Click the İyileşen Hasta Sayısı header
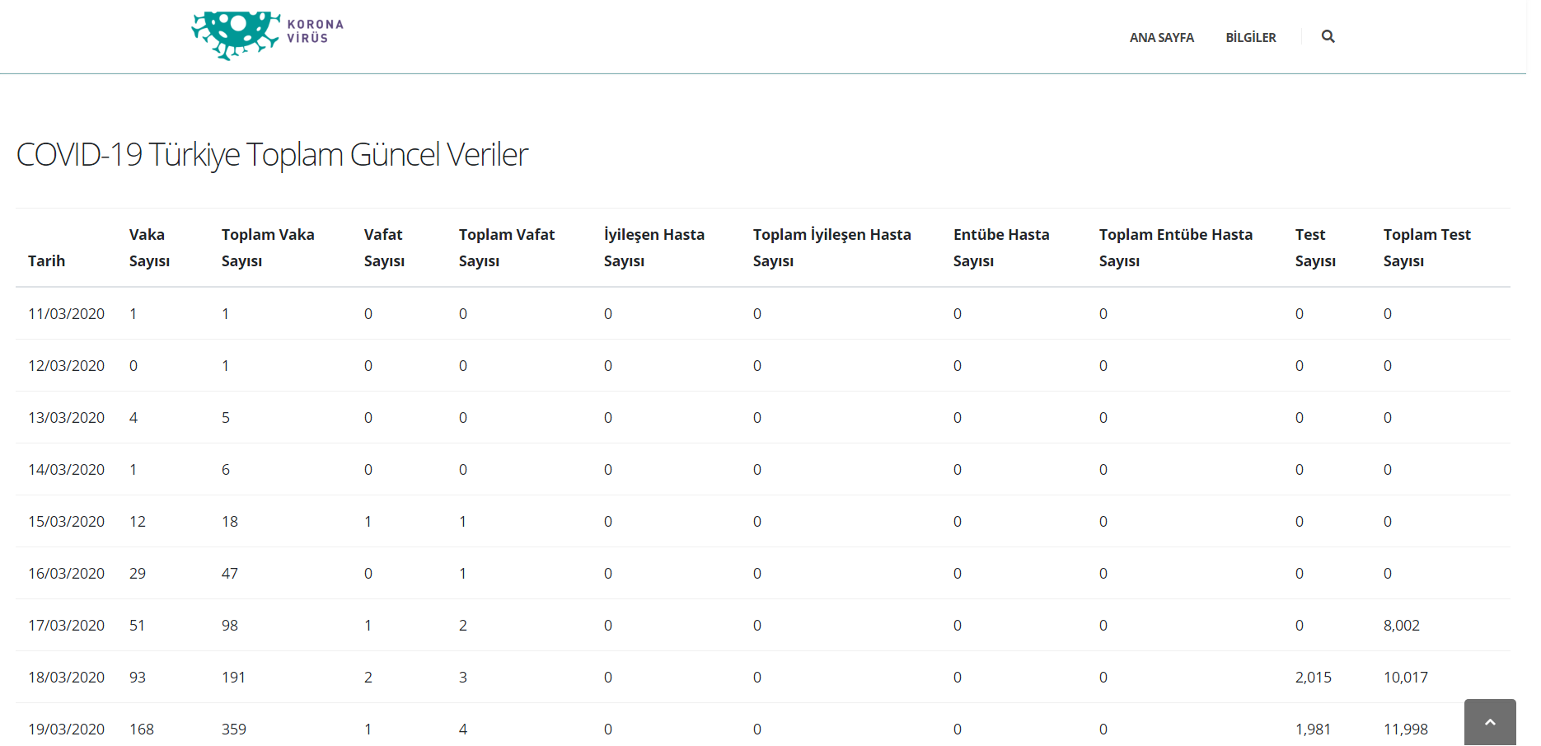The image size is (1541, 746). click(653, 247)
